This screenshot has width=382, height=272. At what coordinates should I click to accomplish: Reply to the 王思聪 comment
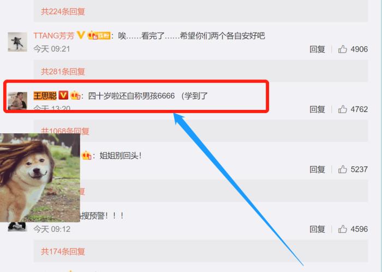317,109
